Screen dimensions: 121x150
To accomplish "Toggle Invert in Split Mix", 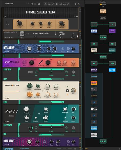I will click(x=73, y=72).
